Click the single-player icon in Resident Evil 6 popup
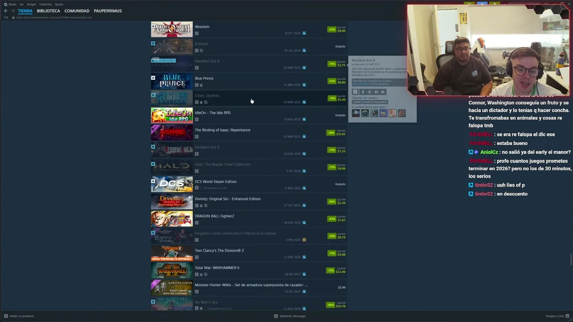 click(x=363, y=92)
